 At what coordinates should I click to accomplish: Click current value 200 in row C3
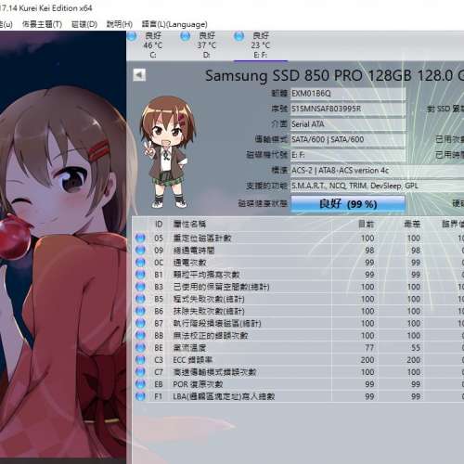pyautogui.click(x=367, y=360)
